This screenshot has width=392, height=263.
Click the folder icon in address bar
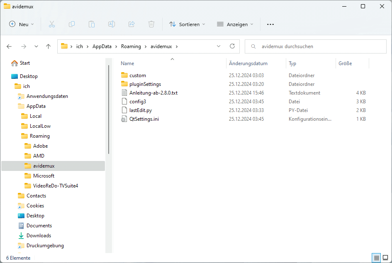pyautogui.click(x=64, y=46)
